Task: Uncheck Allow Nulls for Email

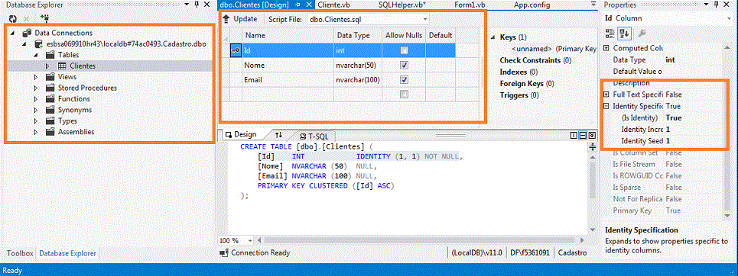Action: click(x=403, y=80)
